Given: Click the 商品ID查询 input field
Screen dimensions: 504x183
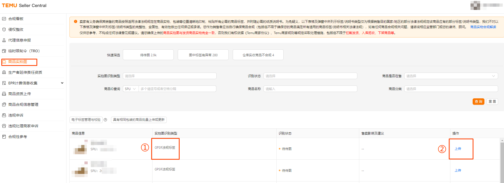Looking at the screenshot, I should (x=177, y=89).
